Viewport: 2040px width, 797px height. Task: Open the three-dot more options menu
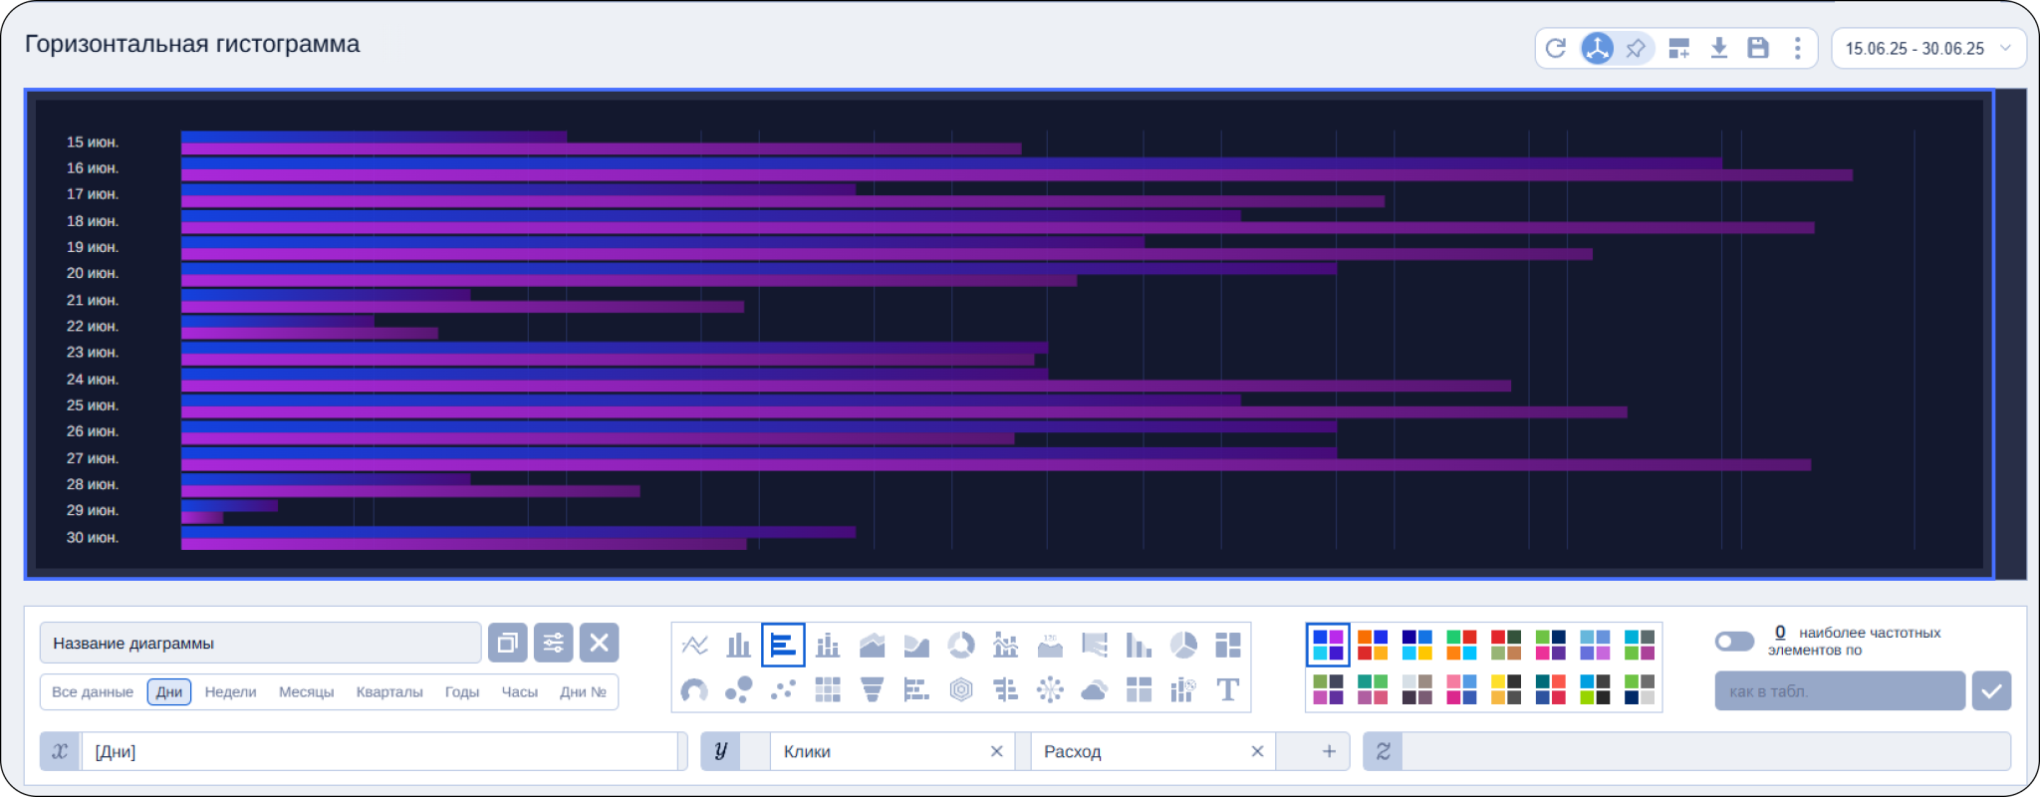(1798, 48)
